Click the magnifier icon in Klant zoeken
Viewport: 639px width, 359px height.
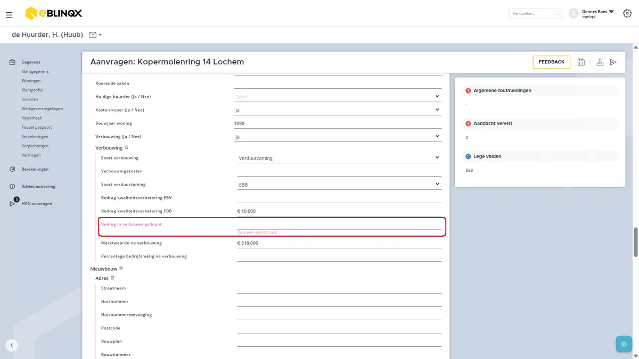[x=557, y=13]
